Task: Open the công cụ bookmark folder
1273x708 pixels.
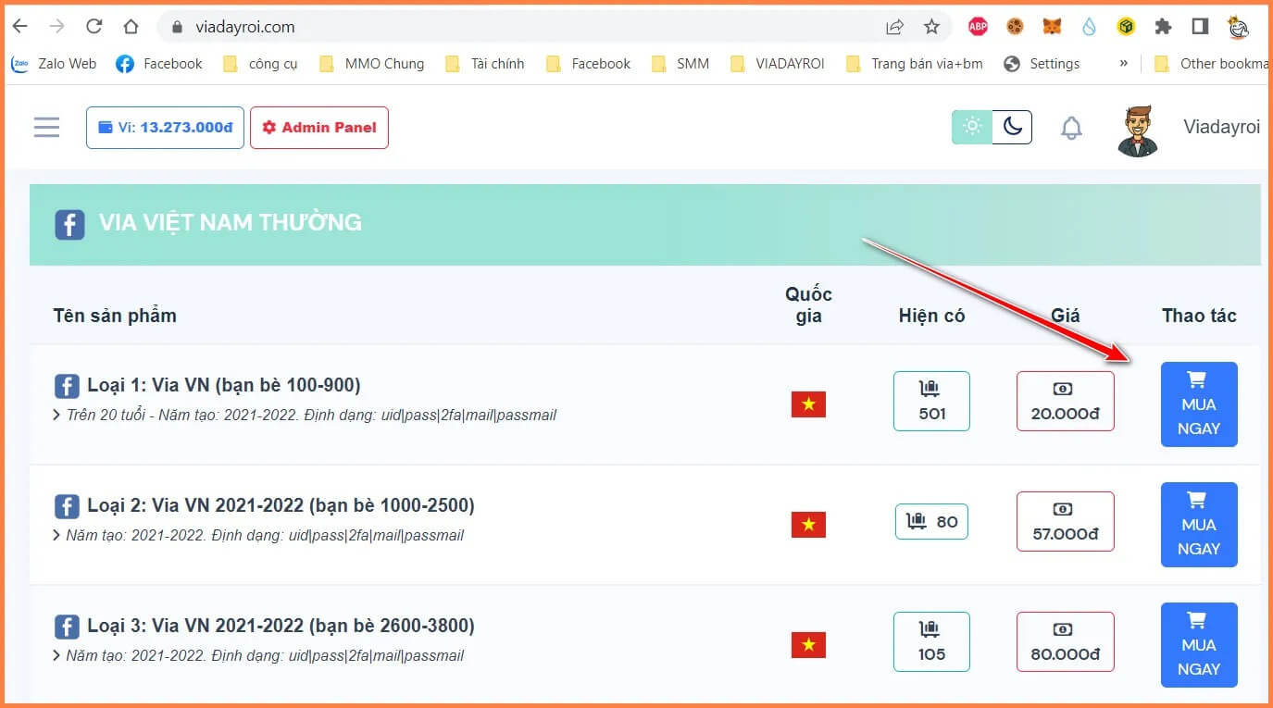Action: [261, 64]
